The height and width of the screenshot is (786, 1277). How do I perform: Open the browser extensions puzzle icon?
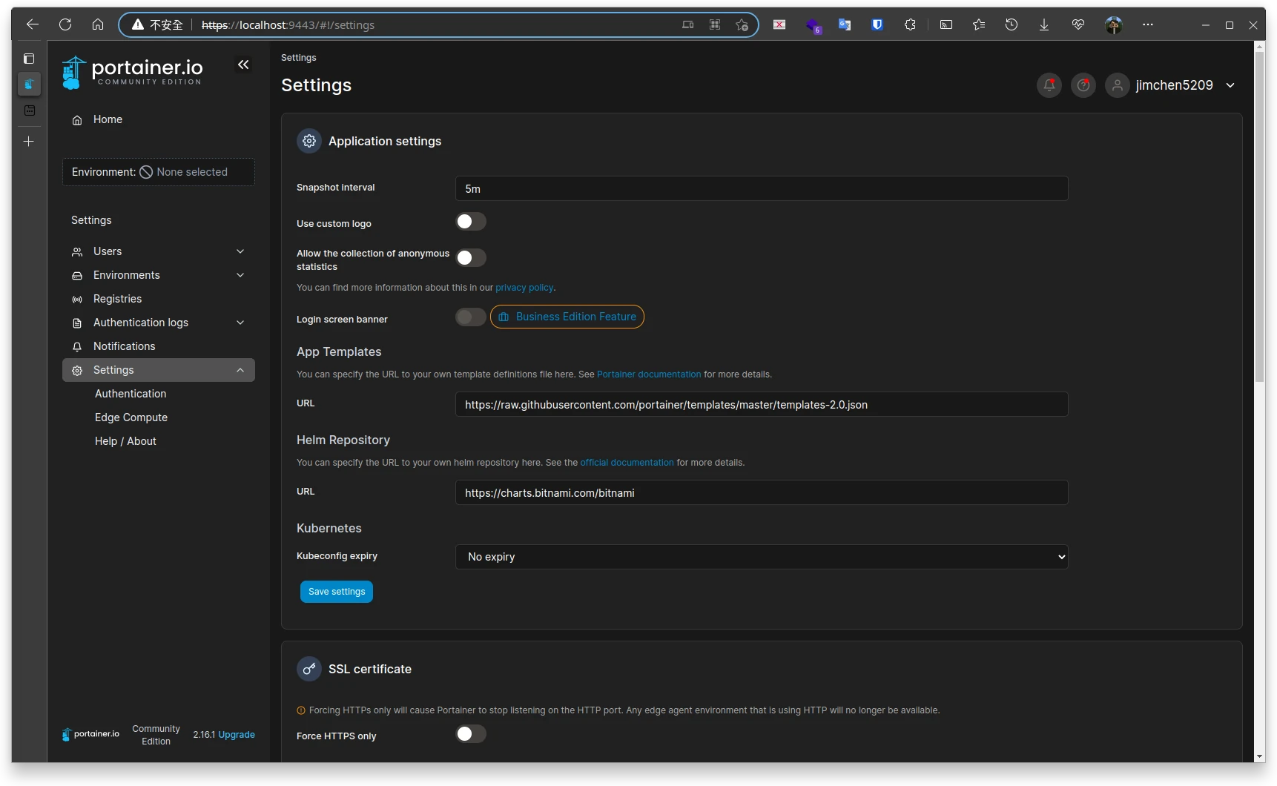pyautogui.click(x=910, y=24)
